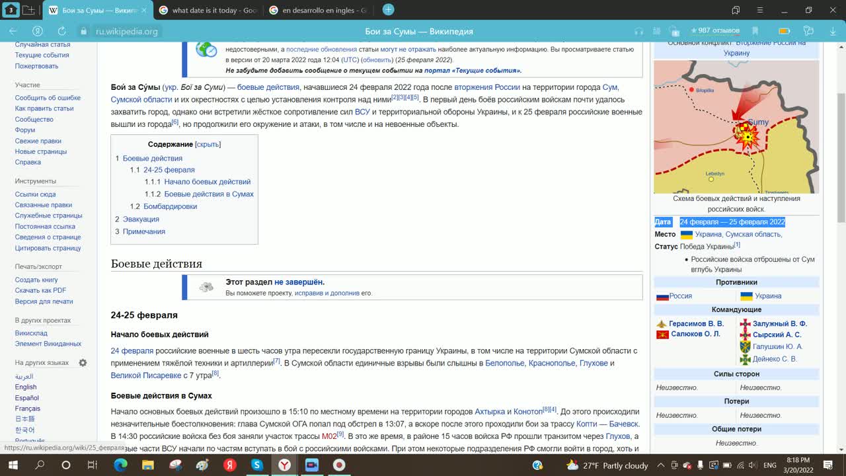Open Сообщить об ошибке link

click(48, 98)
